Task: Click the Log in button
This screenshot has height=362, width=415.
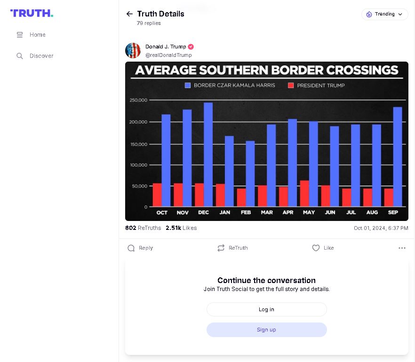Action: click(266, 309)
